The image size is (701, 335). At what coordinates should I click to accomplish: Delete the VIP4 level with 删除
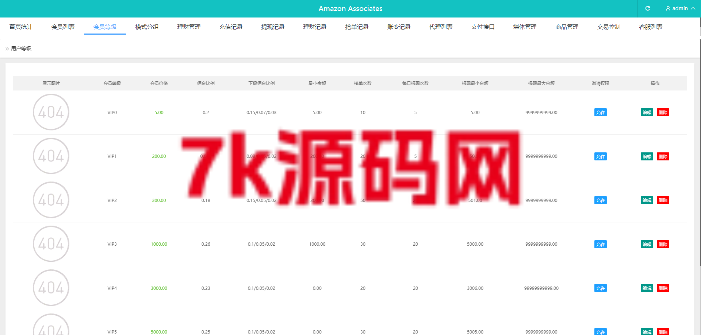(x=663, y=288)
